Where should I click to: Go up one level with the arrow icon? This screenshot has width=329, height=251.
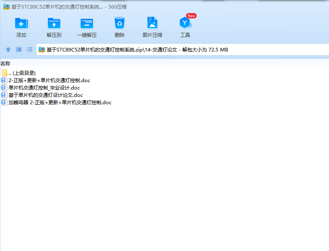tap(8, 49)
